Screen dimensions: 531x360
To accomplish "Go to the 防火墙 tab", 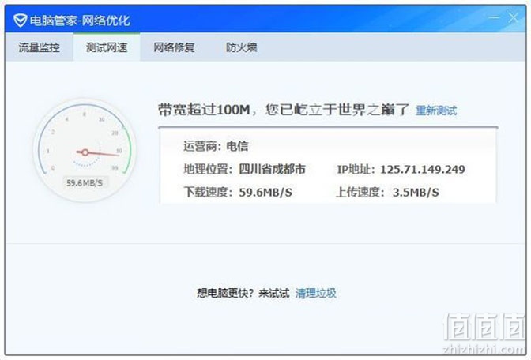I will coord(242,47).
